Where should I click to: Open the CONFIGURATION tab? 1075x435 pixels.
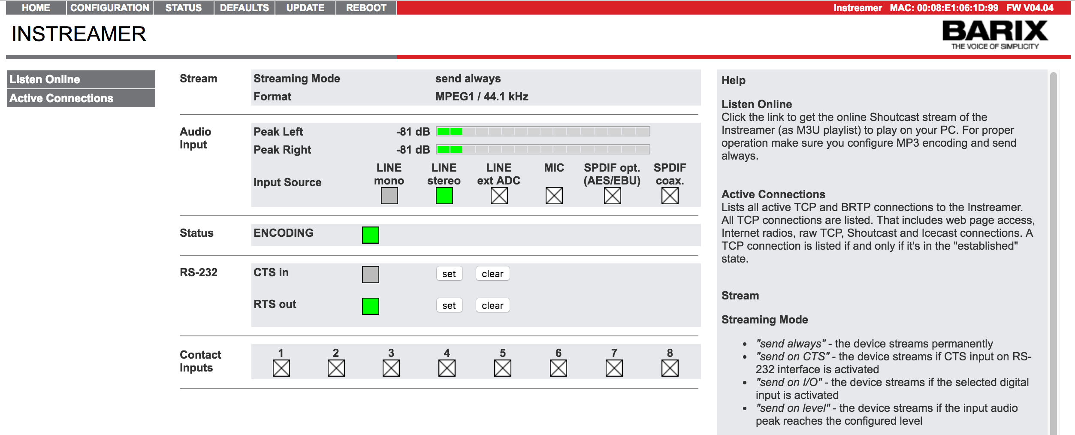tap(110, 8)
